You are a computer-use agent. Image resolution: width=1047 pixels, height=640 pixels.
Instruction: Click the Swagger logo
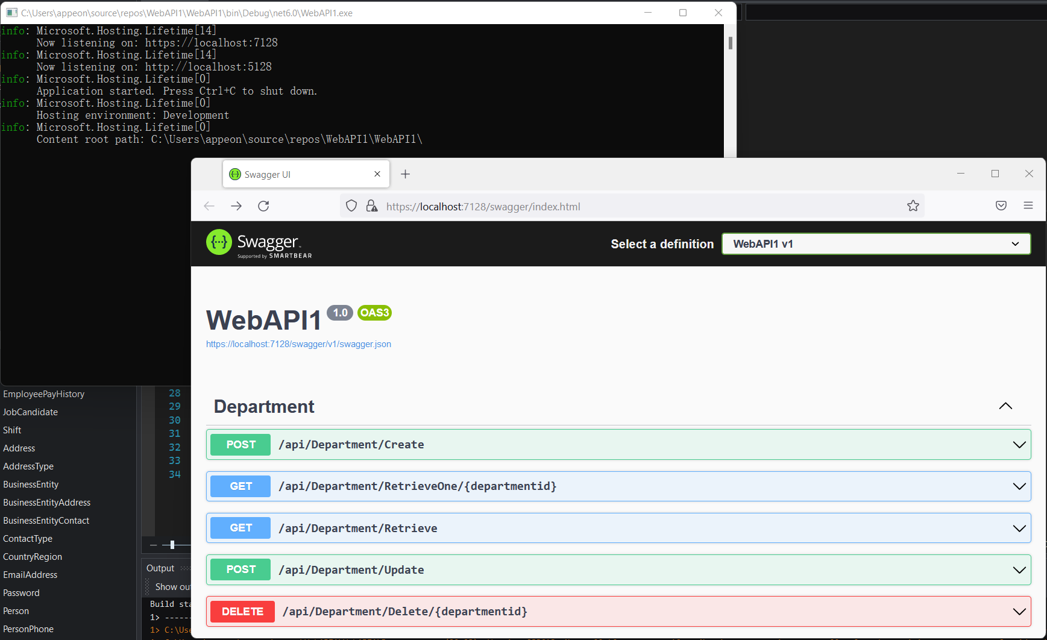(259, 243)
